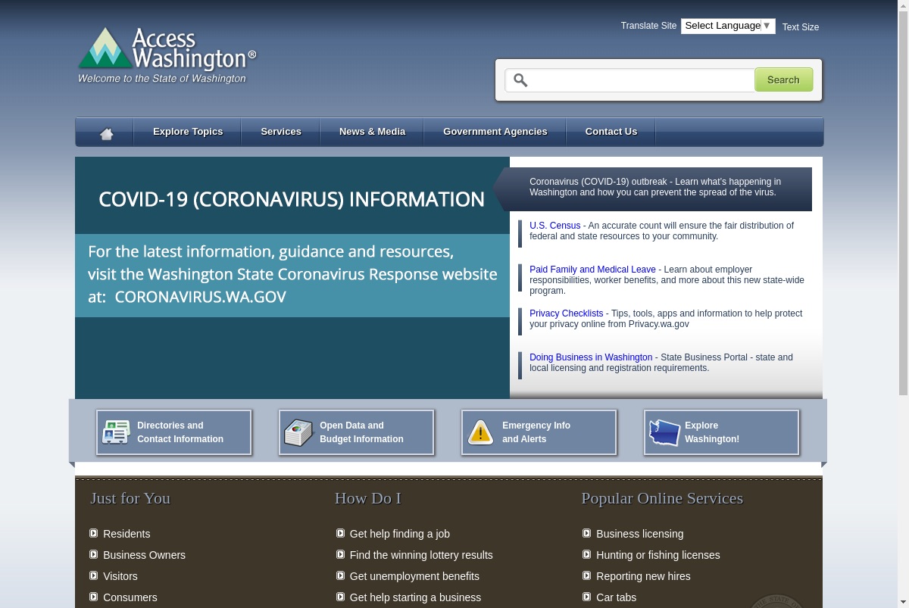This screenshot has width=909, height=608.
Task: Click the Open Data budget book icon
Action: [298, 432]
